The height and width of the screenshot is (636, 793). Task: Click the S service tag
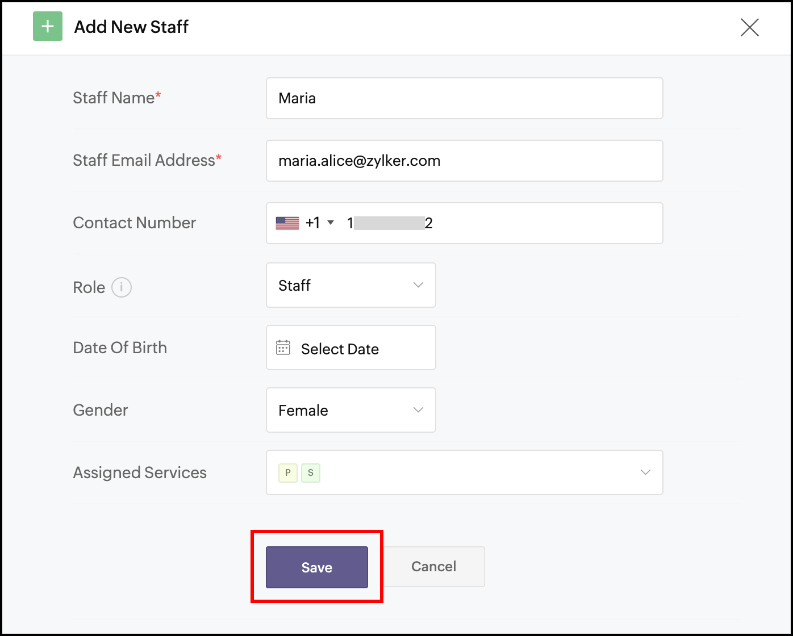point(311,472)
